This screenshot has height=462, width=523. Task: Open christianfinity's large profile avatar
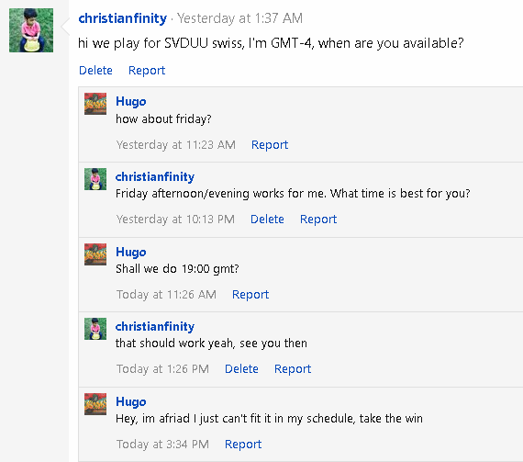[31, 30]
